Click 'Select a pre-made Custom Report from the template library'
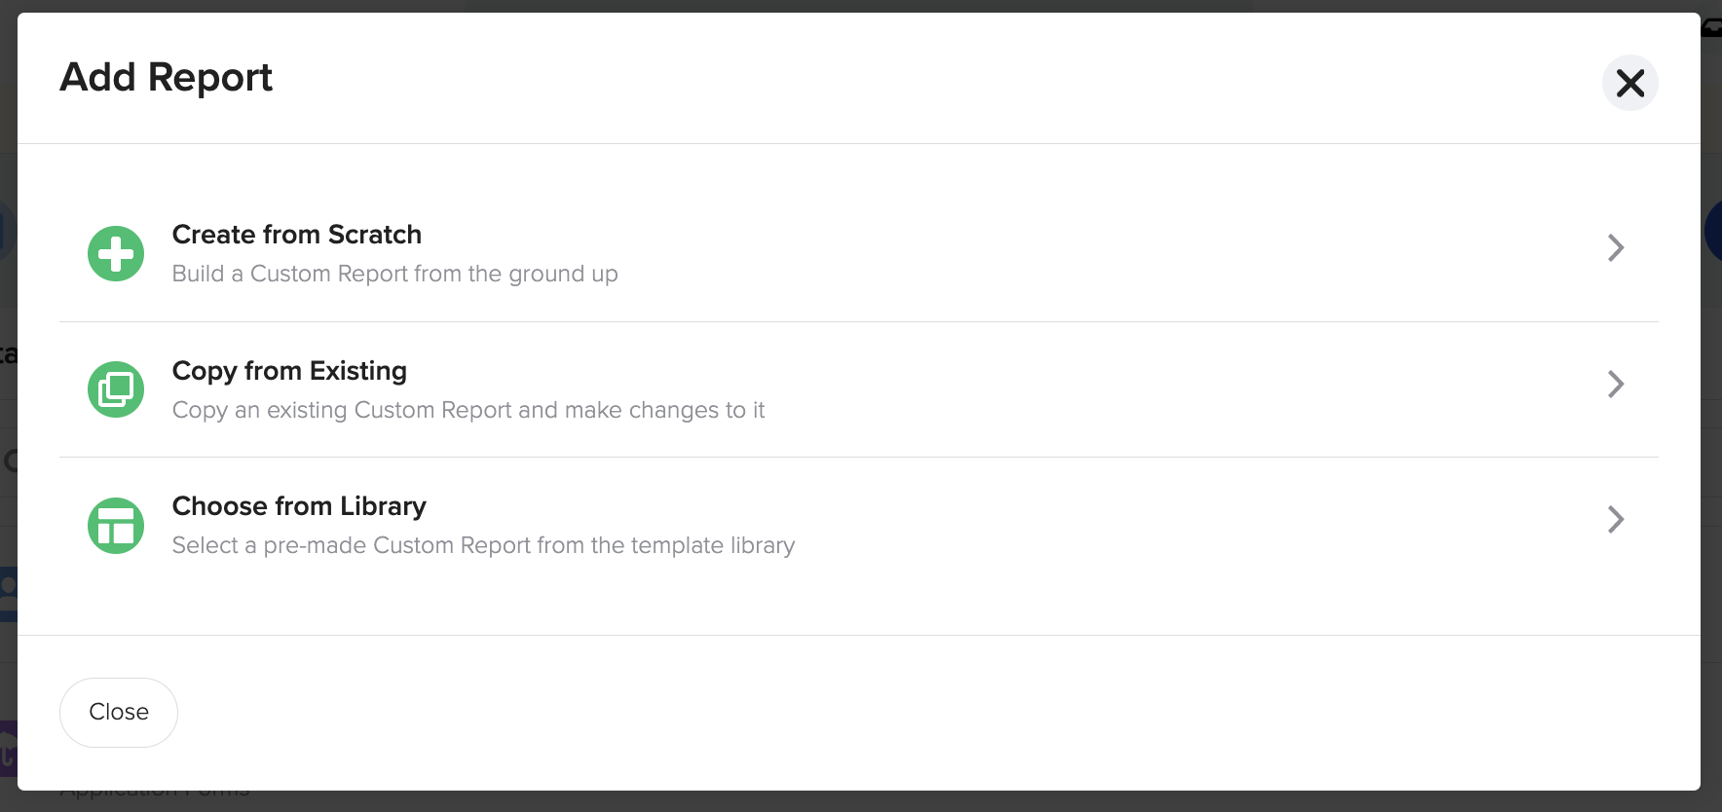 click(483, 545)
